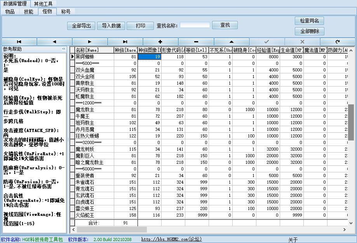The image size is (357, 243).
Task: Advance to next record arrow
Action: click(x=90, y=42)
